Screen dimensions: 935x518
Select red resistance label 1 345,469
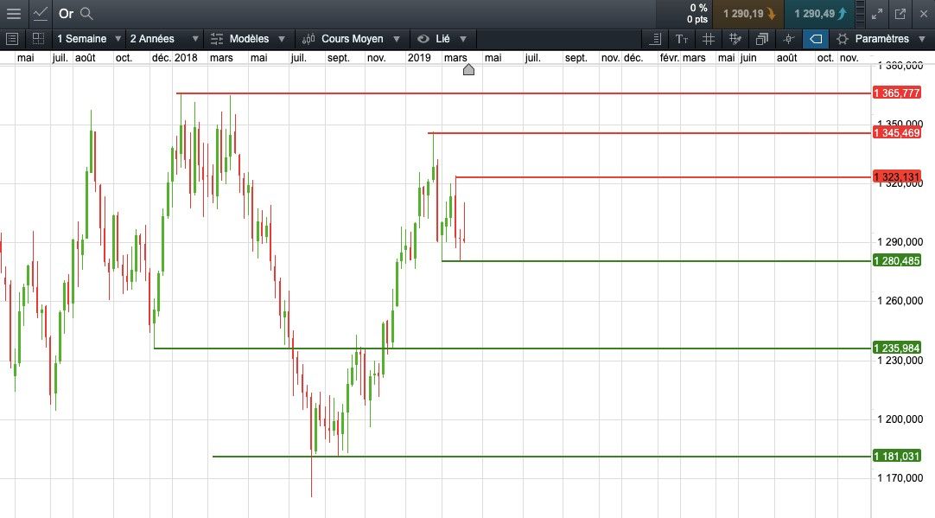point(897,132)
